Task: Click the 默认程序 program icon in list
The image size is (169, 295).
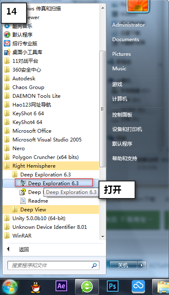Action: tap(7, 35)
